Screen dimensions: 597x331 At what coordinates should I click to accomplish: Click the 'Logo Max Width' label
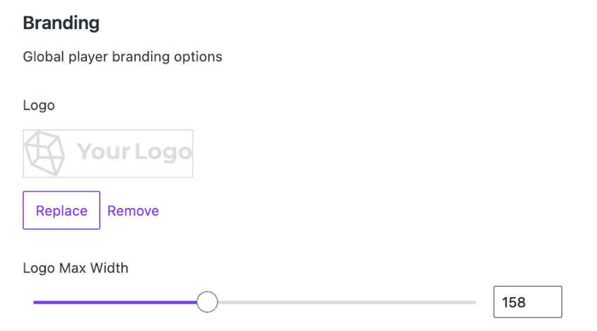point(75,268)
